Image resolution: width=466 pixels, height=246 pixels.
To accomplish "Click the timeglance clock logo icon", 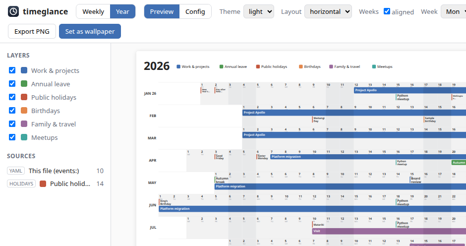I will point(13,11).
